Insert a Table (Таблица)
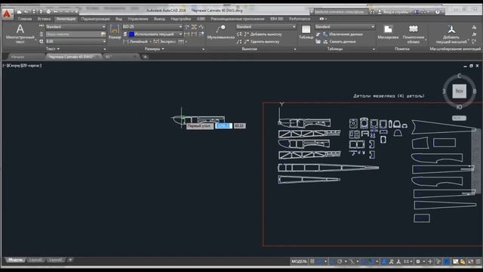 (x=306, y=32)
